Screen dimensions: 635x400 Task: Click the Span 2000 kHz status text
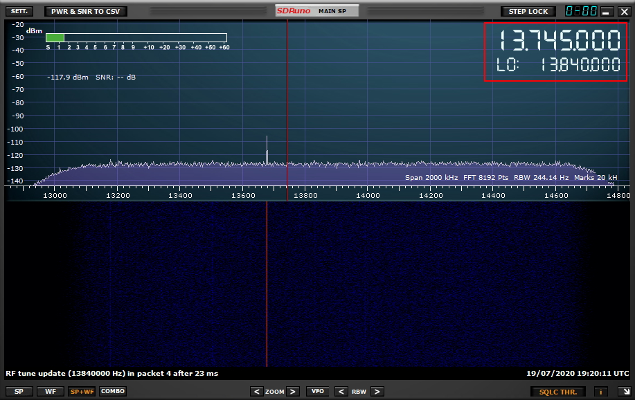coord(431,177)
